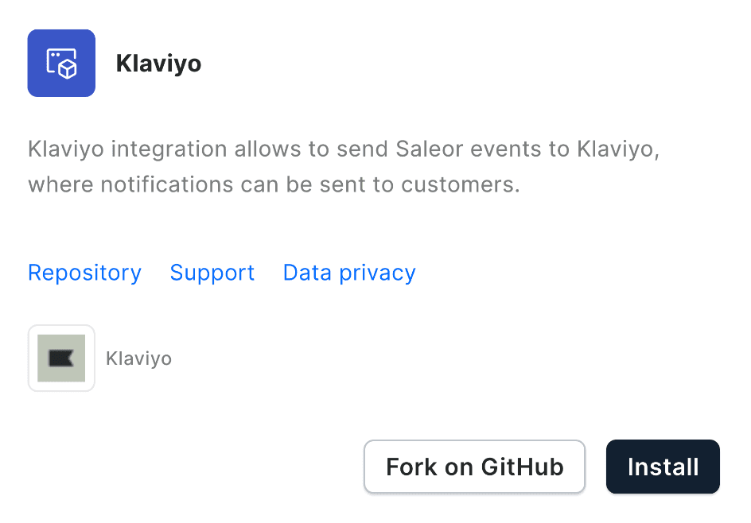The image size is (751, 523).
Task: Click the Klaviyo label beside the flag logo
Action: point(138,358)
